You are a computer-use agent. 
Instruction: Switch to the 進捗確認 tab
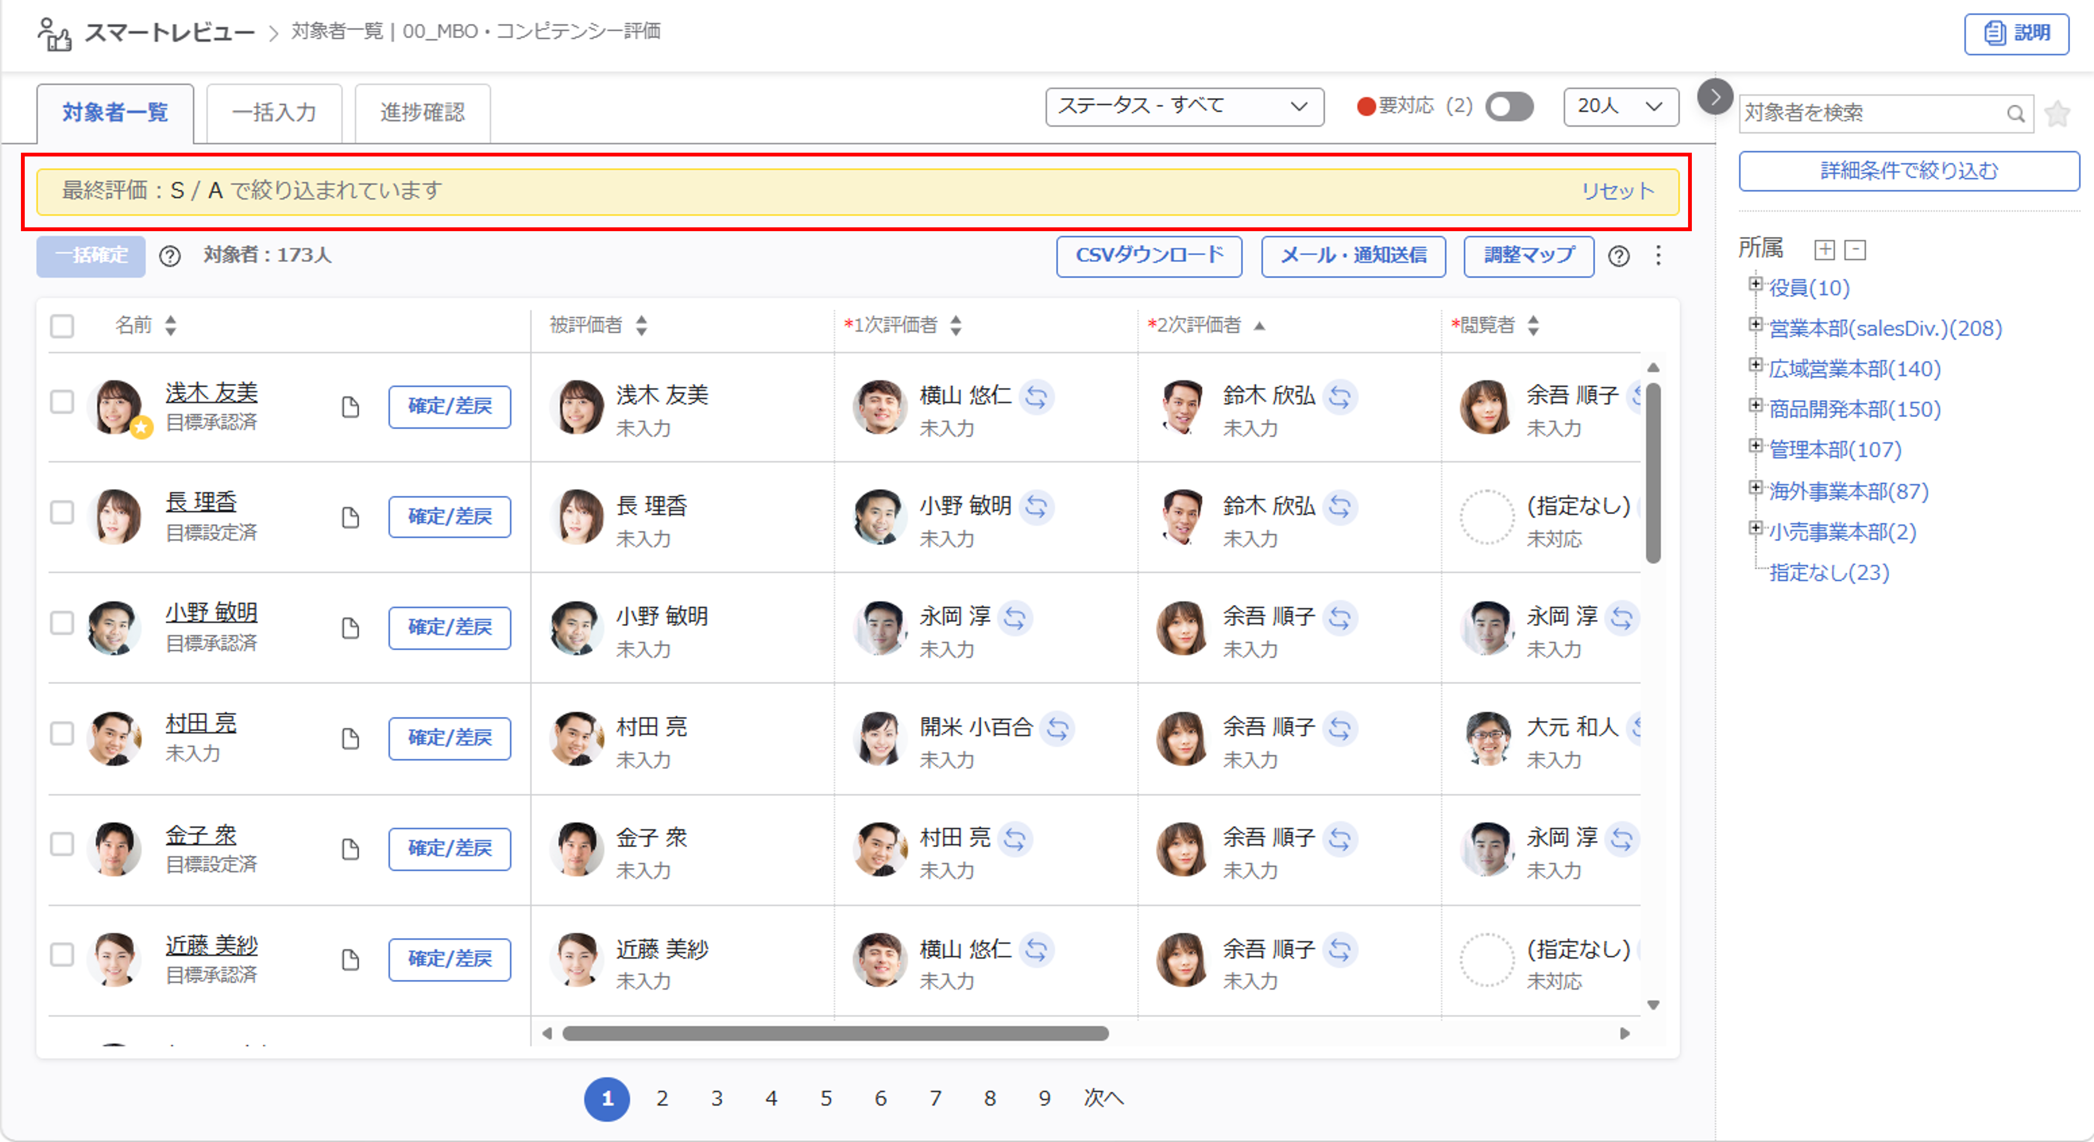click(423, 113)
